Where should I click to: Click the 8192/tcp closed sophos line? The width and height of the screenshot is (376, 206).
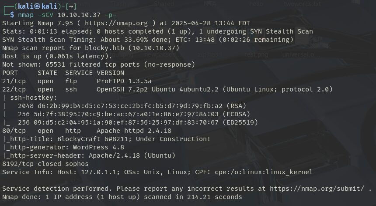[45, 164]
